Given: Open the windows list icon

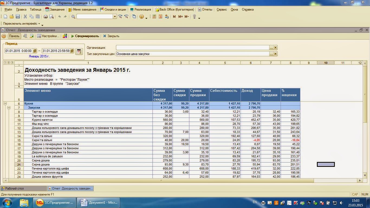Looking at the screenshot, I should click(134, 17).
